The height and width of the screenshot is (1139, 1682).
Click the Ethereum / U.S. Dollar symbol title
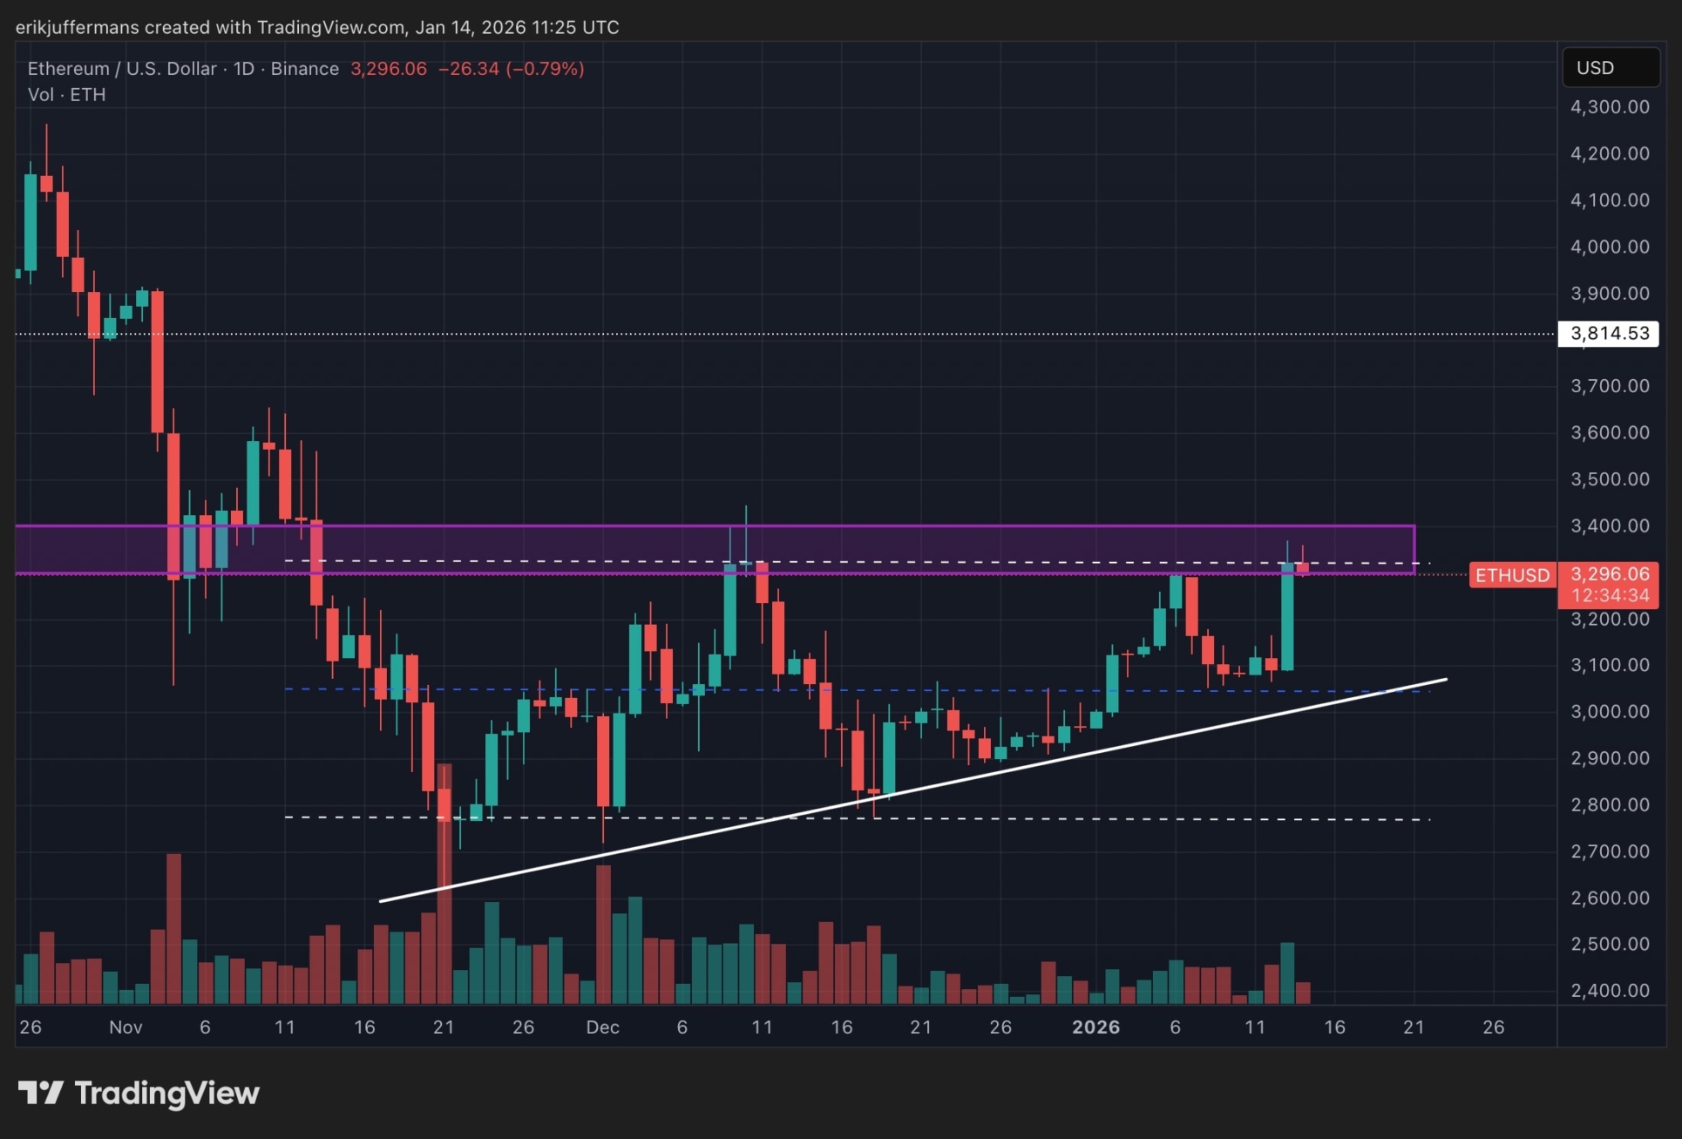pos(121,69)
